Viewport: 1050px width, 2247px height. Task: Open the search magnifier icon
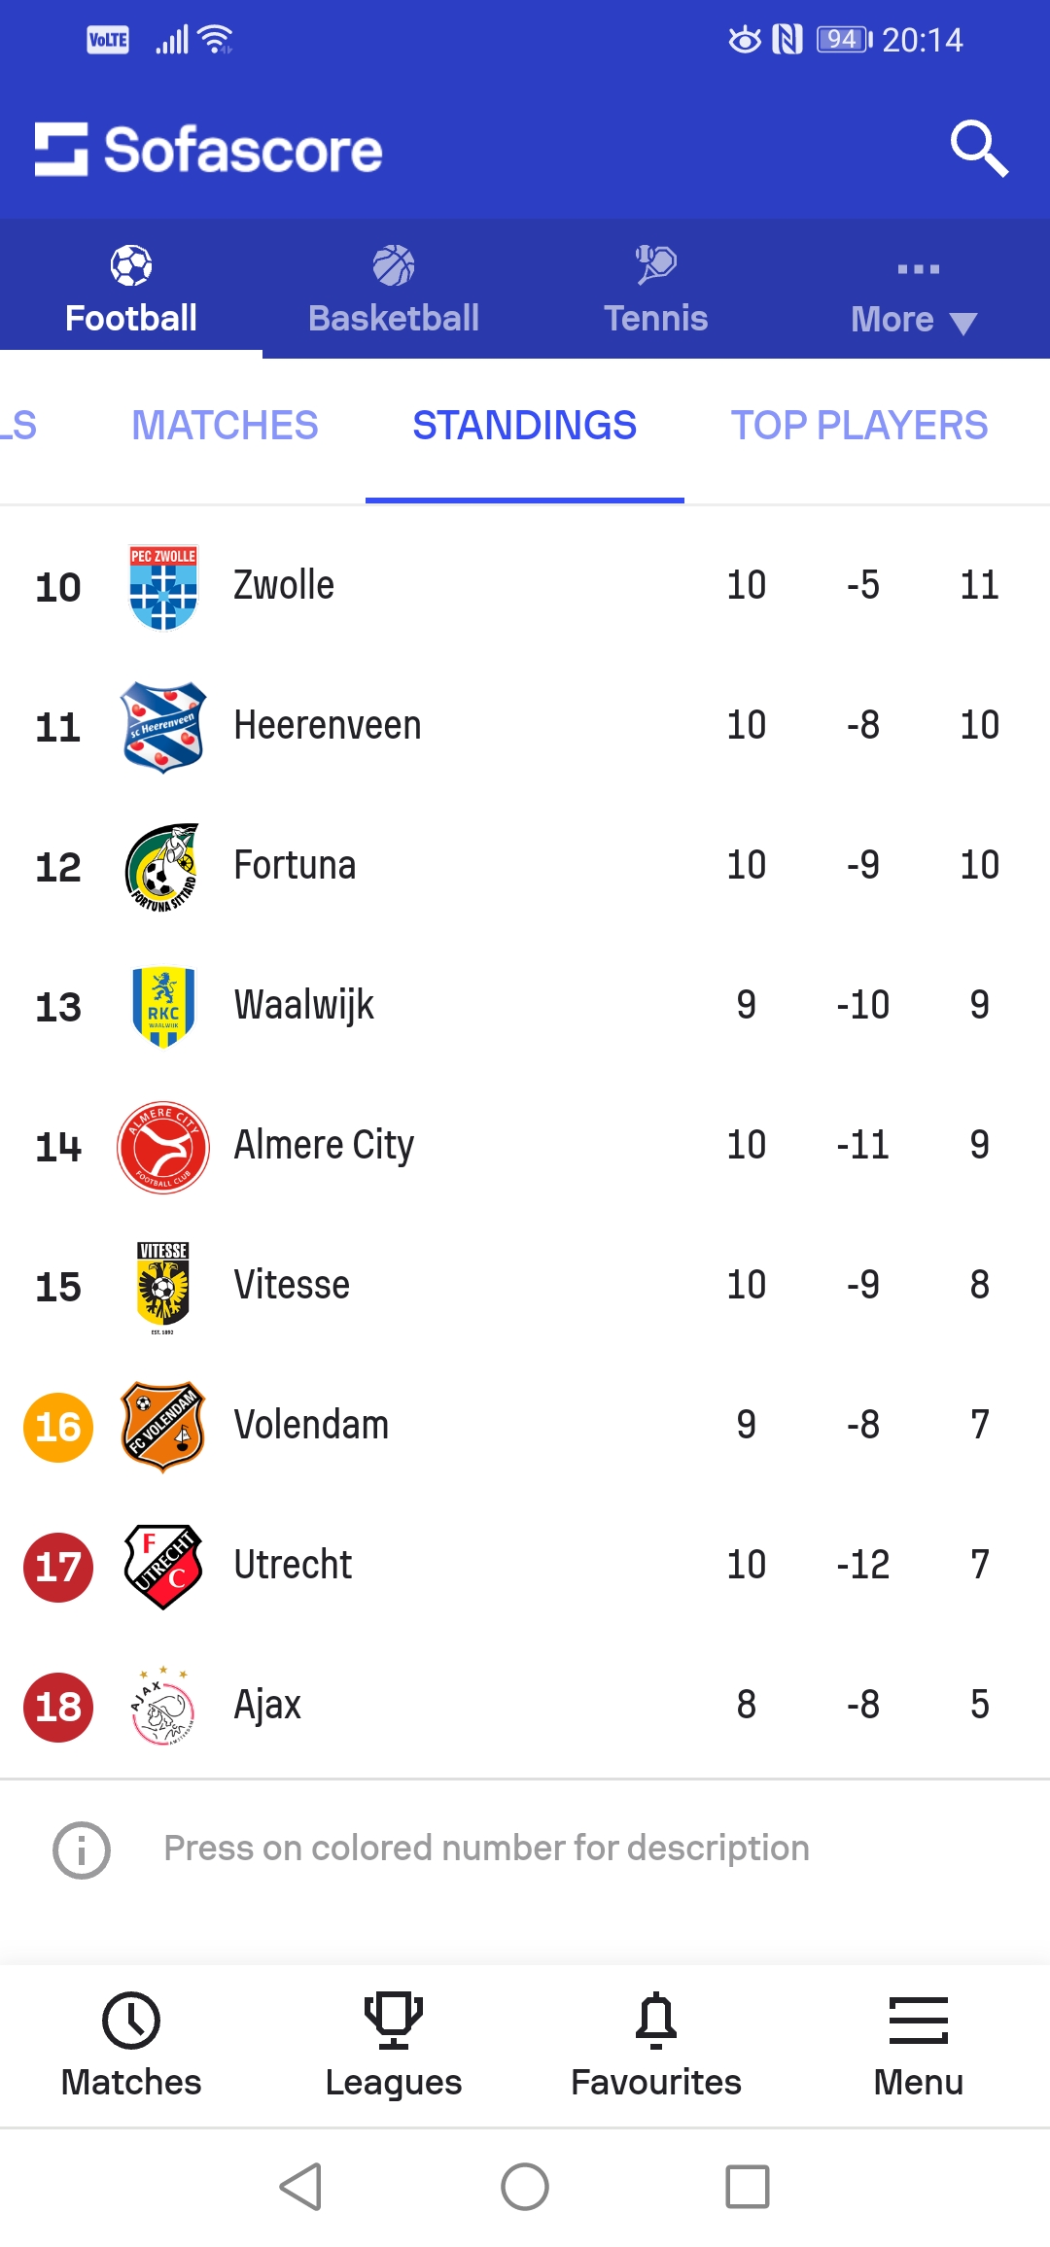(979, 149)
